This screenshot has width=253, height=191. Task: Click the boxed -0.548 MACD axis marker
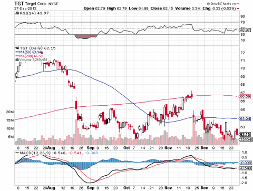[x=246, y=168]
